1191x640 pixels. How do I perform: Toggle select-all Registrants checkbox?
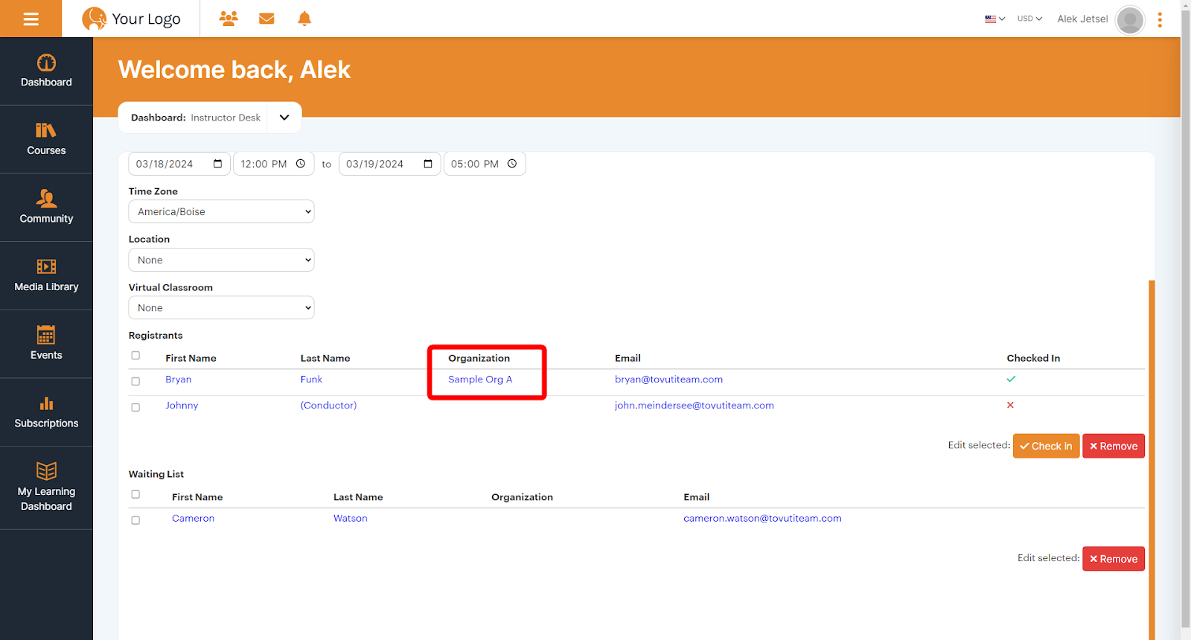pos(135,356)
